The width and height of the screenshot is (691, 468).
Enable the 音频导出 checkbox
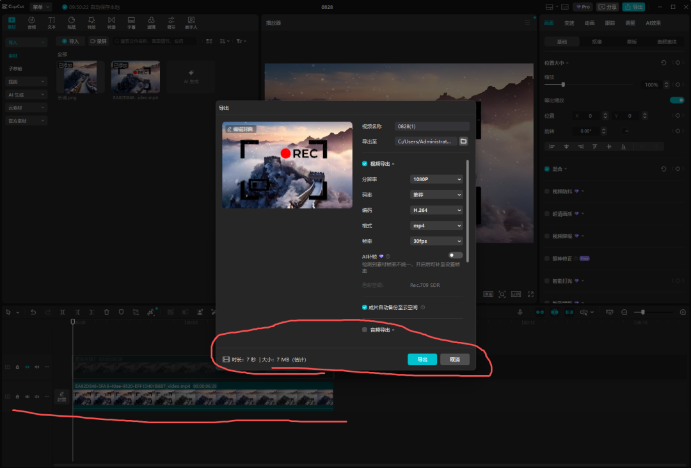(365, 330)
